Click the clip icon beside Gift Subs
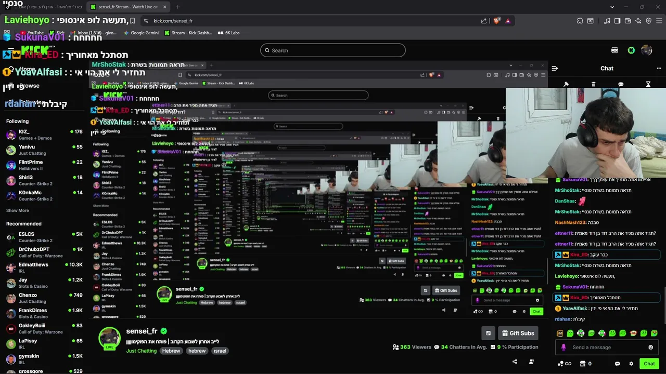 [488, 333]
